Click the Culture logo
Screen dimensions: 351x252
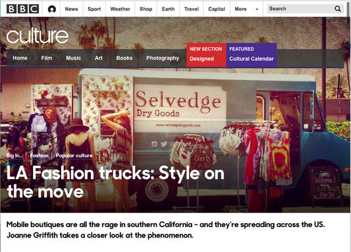38,35
